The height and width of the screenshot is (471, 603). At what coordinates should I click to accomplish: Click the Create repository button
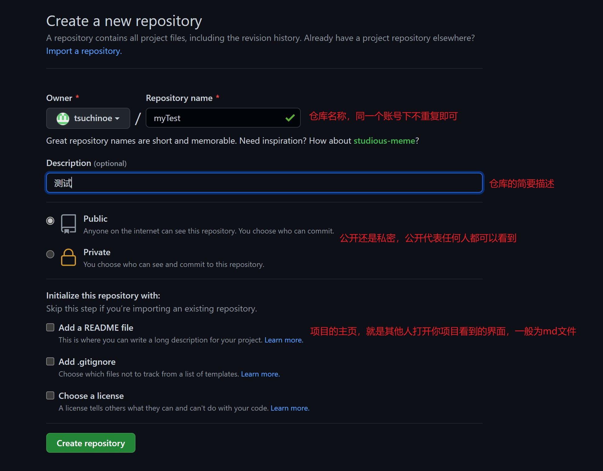tap(91, 443)
